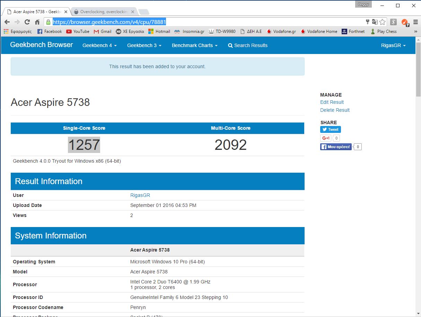
Task: Open the Forthnet bookmark
Action: click(x=353, y=31)
